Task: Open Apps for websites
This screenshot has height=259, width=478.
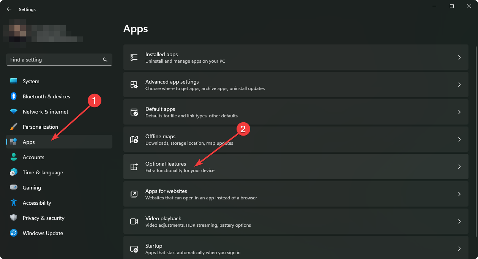Action: [x=296, y=194]
